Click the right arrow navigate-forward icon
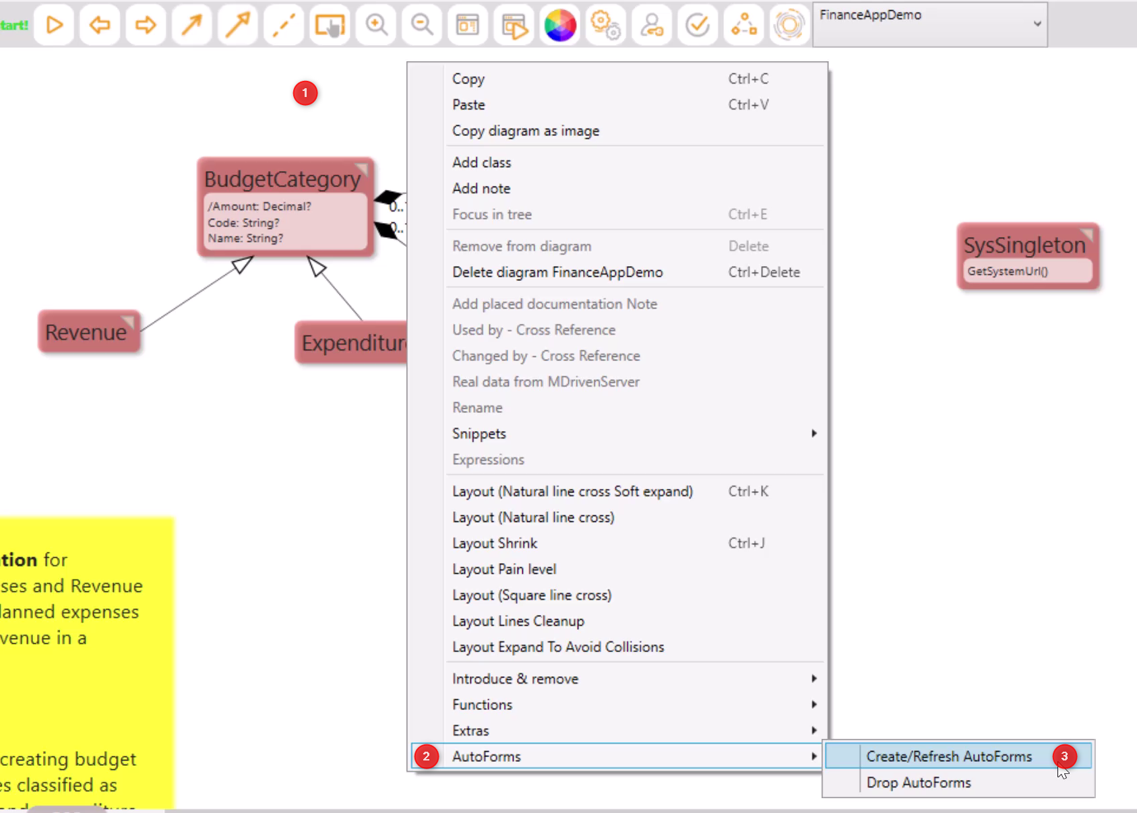1137x813 pixels. click(146, 26)
